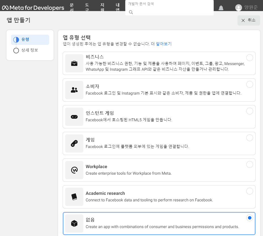
Task: Click the Instant Games controller icon
Action: coord(74,117)
